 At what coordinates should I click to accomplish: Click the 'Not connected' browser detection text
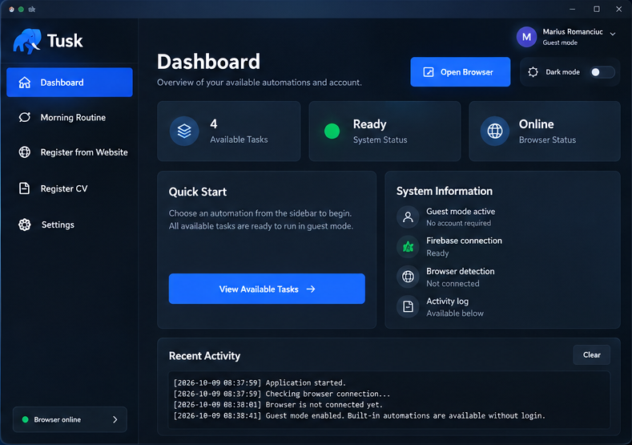[x=453, y=284]
